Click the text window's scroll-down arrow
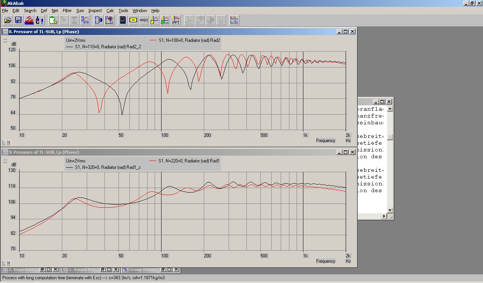 pyautogui.click(x=390, y=210)
